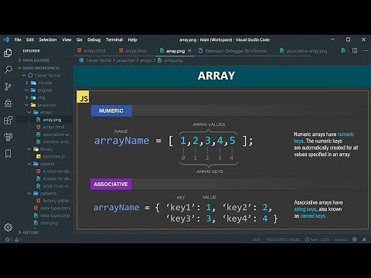Open the View menu
This screenshot has height=278, width=371.
[x=66, y=39]
